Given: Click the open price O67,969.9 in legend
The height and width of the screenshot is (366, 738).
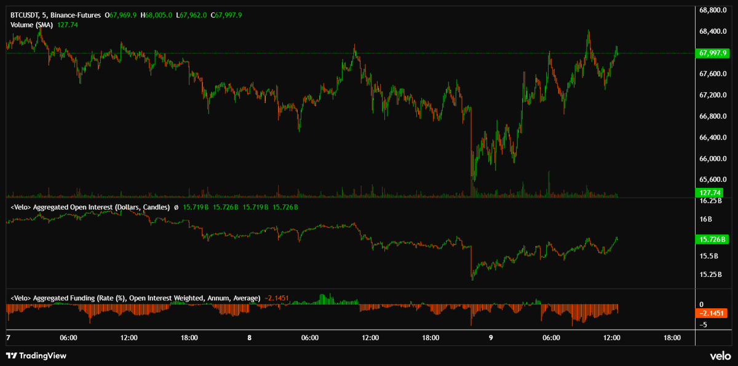Looking at the screenshot, I should [121, 14].
